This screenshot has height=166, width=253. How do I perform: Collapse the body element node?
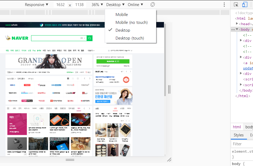(237, 29)
